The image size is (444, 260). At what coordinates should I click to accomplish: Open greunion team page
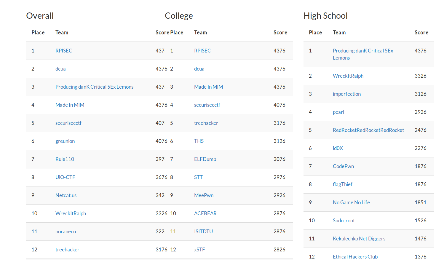click(x=65, y=141)
